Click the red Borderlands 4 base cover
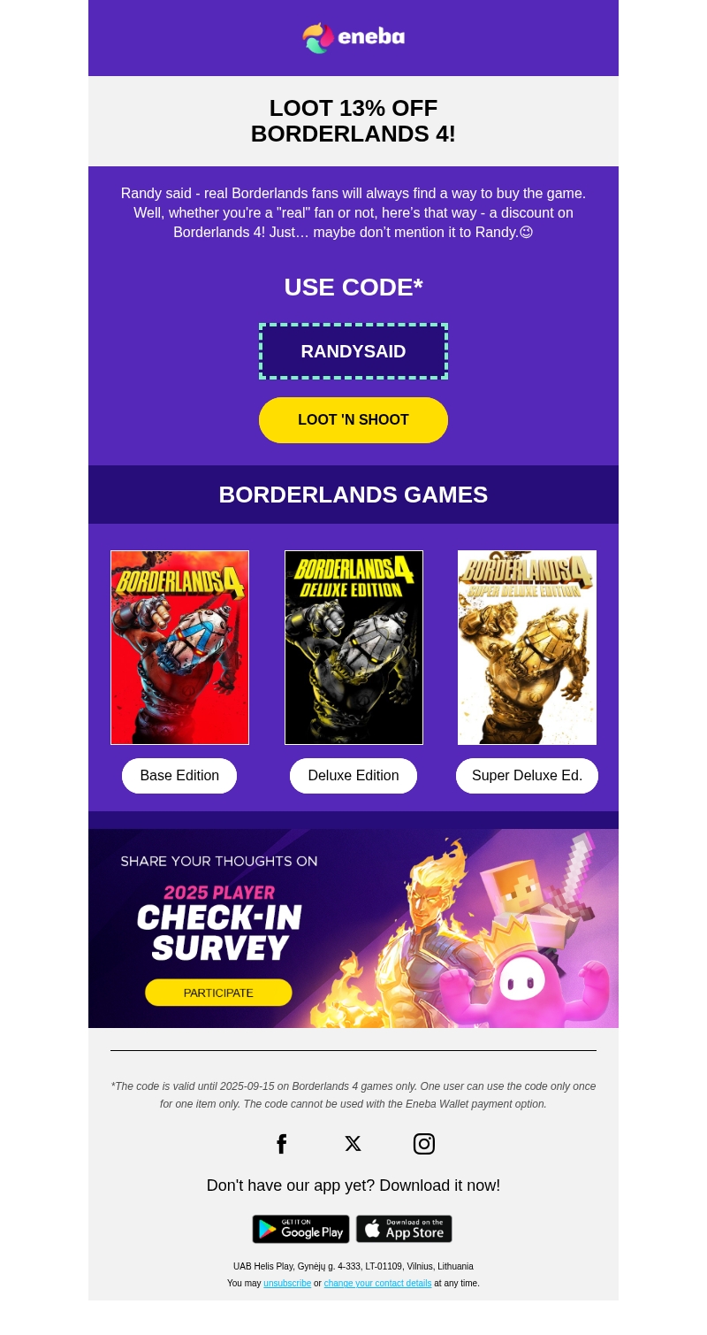 [179, 648]
